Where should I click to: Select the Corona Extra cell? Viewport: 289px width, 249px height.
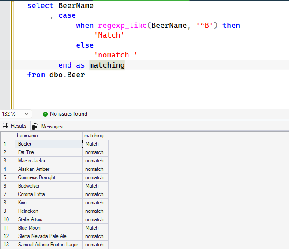click(49, 194)
